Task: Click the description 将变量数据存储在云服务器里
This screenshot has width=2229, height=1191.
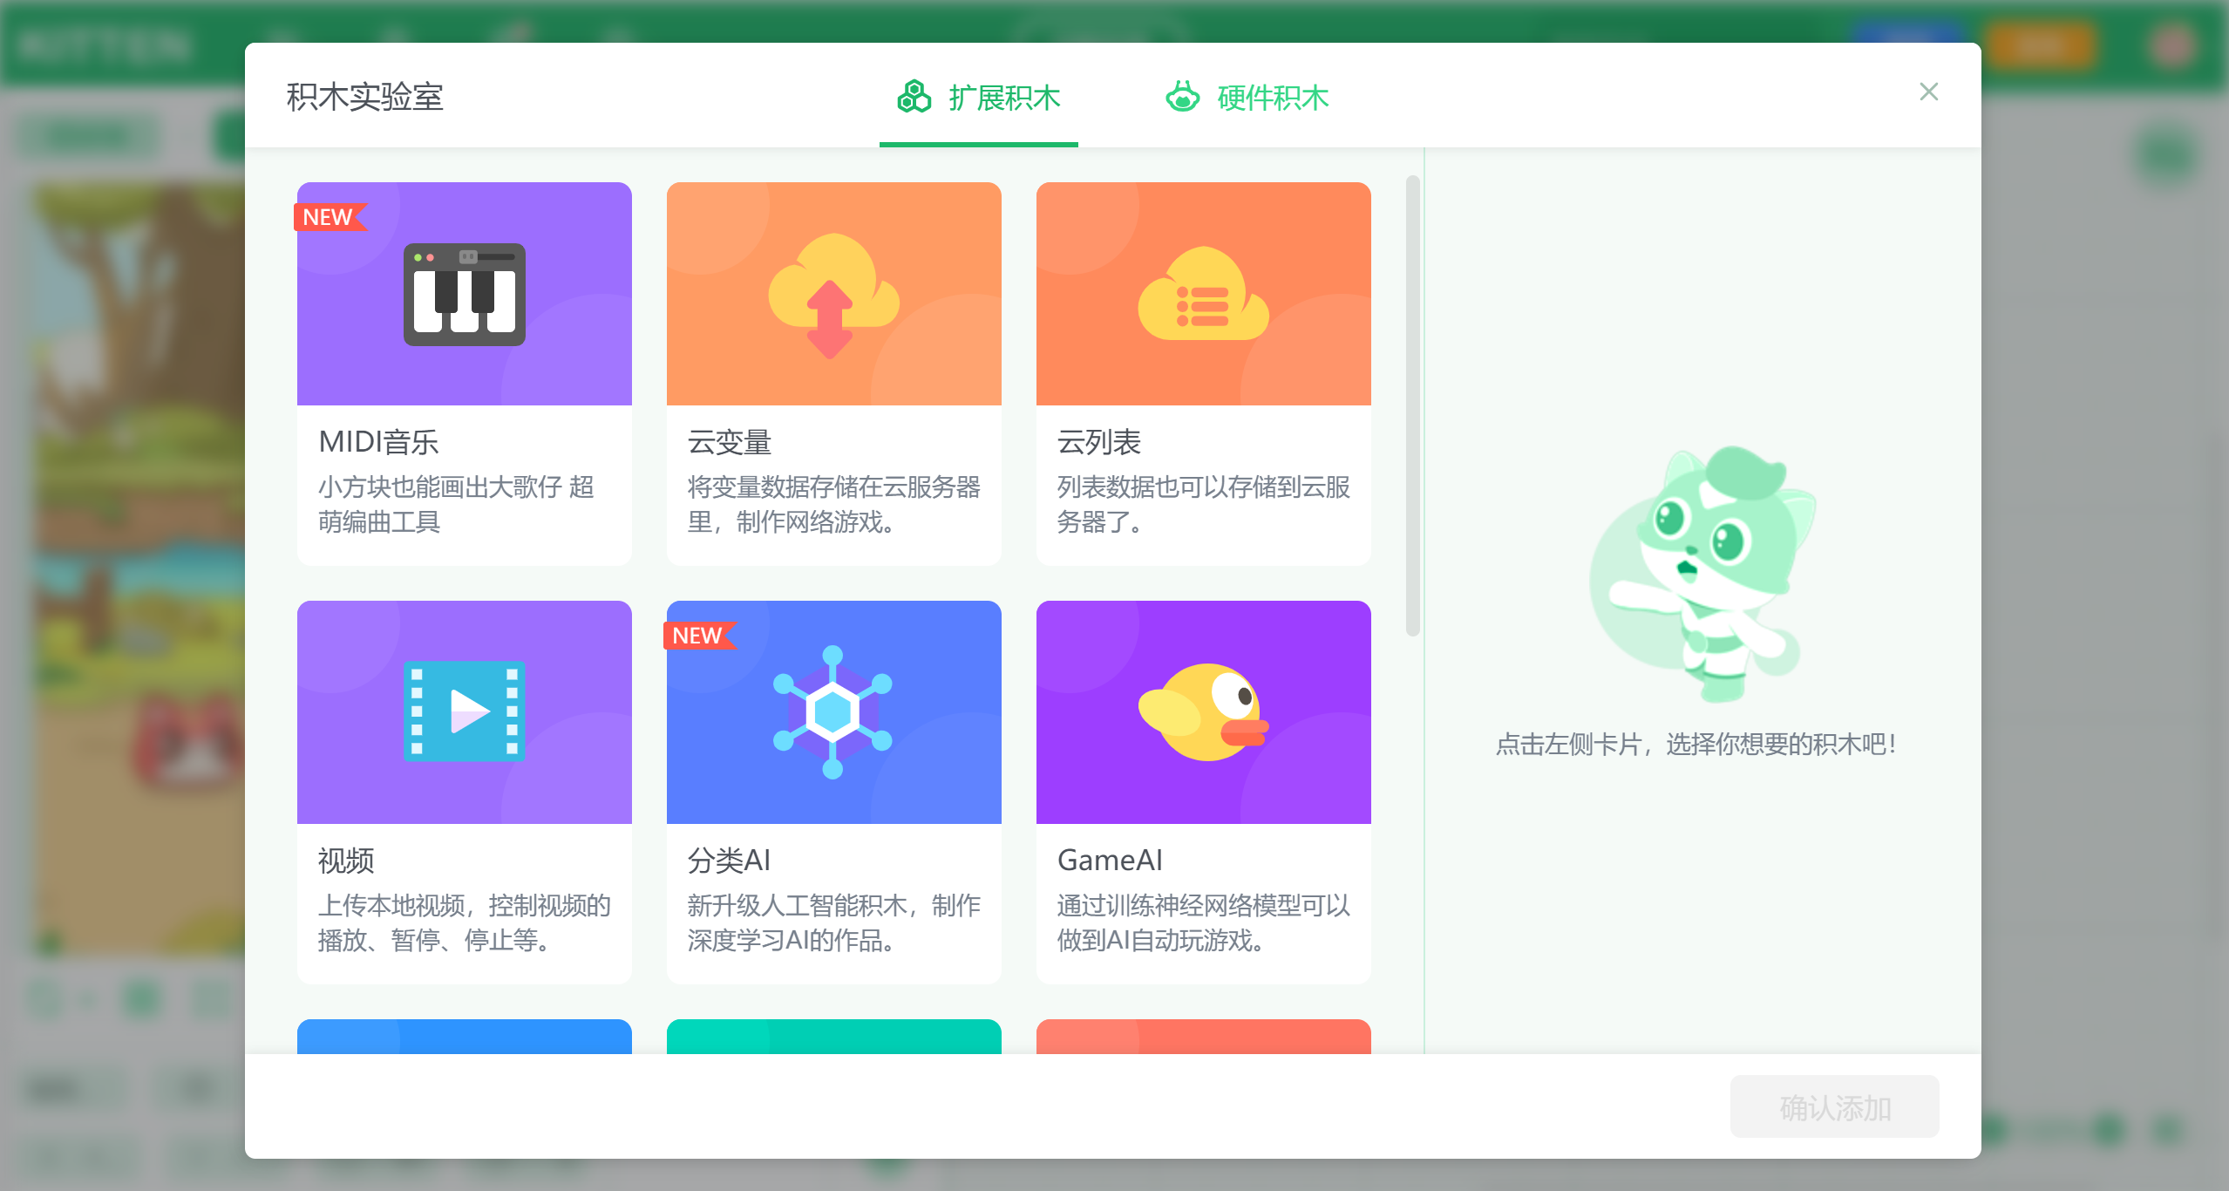Action: pos(834,504)
